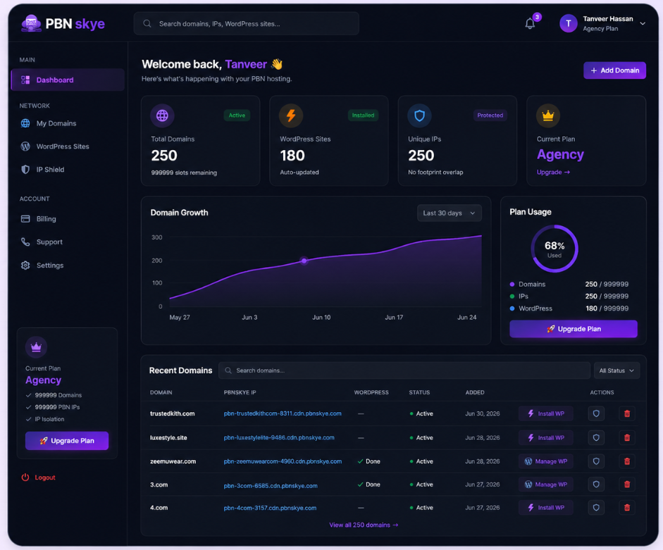Click the globe icon in Total Domains card

(x=162, y=115)
